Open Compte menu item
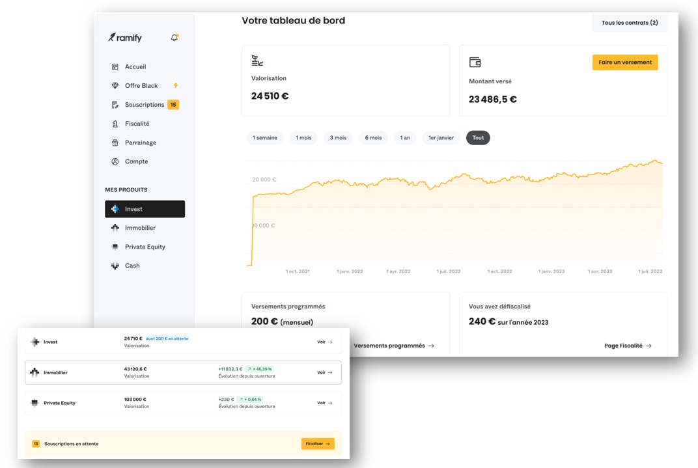Screen dimensions: 698x468 click(136, 161)
